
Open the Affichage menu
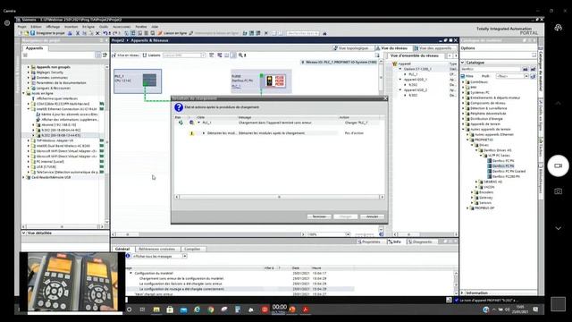(53, 27)
